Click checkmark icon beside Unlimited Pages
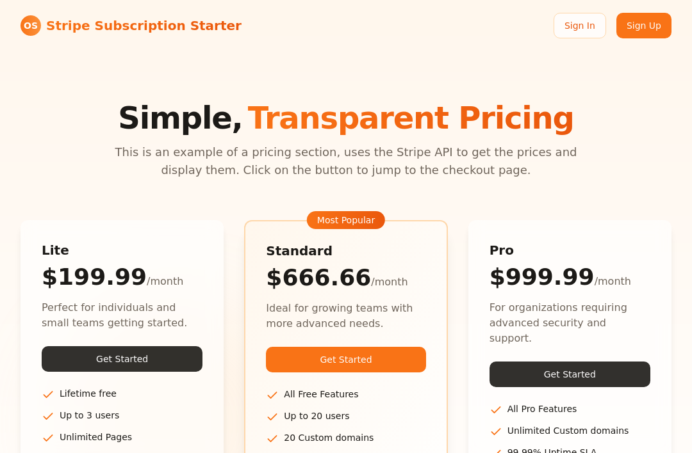 coord(48,438)
